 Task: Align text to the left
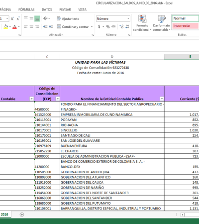pyautogui.click(x=26, y=26)
